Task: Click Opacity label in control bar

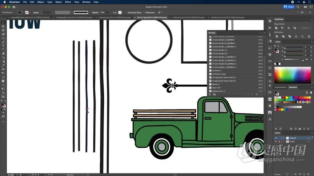Action: [x=95, y=12]
